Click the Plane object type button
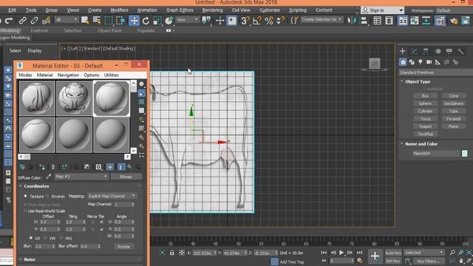 [453, 126]
